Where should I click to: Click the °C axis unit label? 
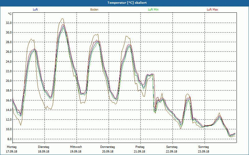coord(10,14)
